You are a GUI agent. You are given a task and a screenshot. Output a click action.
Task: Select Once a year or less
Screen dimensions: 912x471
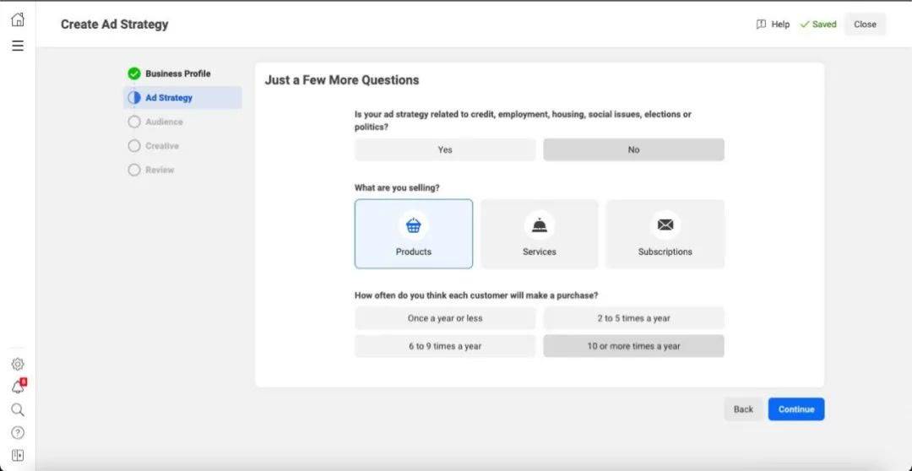[x=445, y=318]
